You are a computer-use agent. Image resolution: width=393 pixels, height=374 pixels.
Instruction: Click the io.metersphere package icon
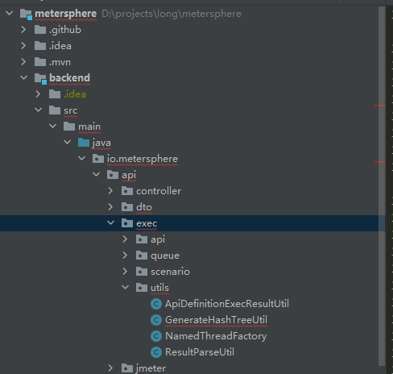point(98,159)
